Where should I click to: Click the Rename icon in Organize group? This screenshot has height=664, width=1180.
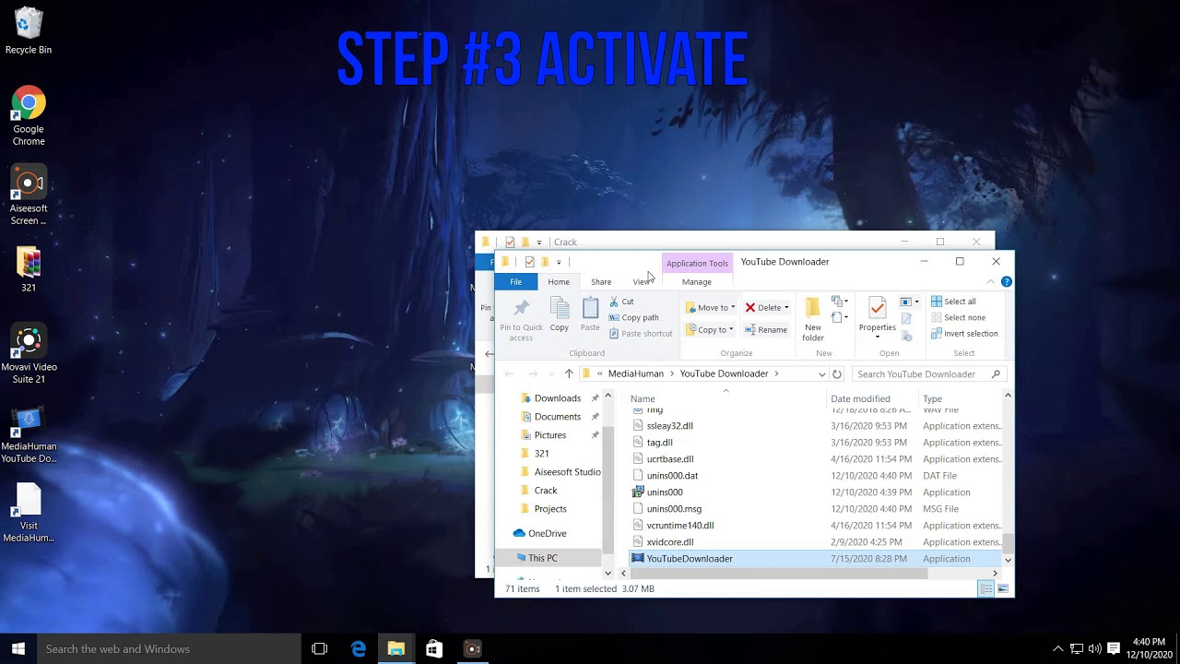click(x=750, y=330)
